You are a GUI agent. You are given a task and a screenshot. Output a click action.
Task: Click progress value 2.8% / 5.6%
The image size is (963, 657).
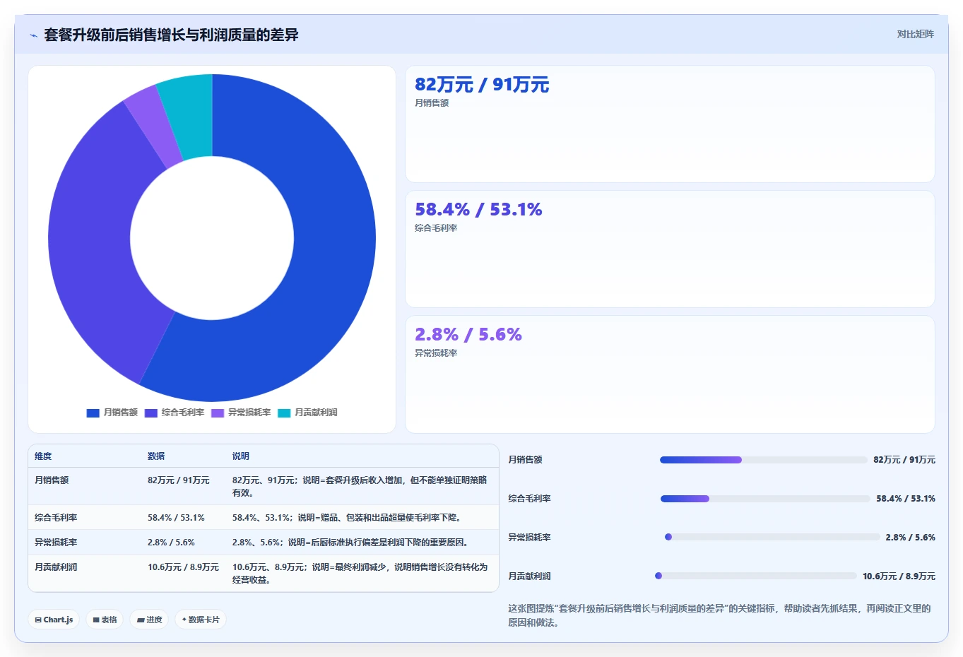tap(911, 538)
